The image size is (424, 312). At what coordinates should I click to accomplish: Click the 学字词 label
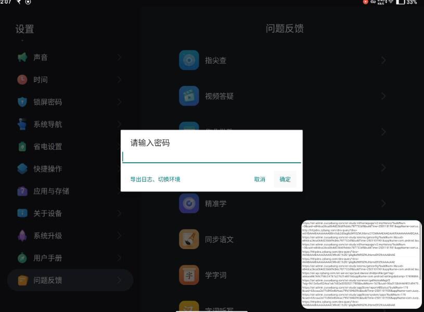215,275
